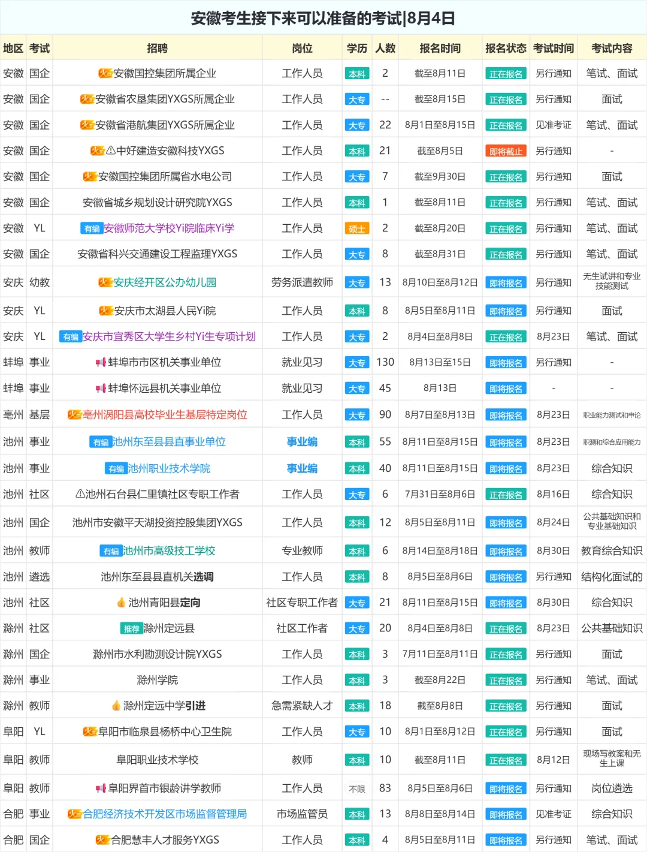Click 有编 badge before 池州市高级技工学校
Screen dimensions: 647x852
click(x=111, y=551)
